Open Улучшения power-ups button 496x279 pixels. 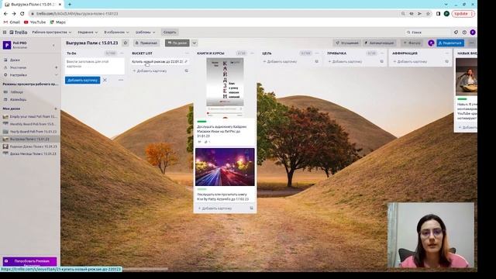(x=346, y=43)
